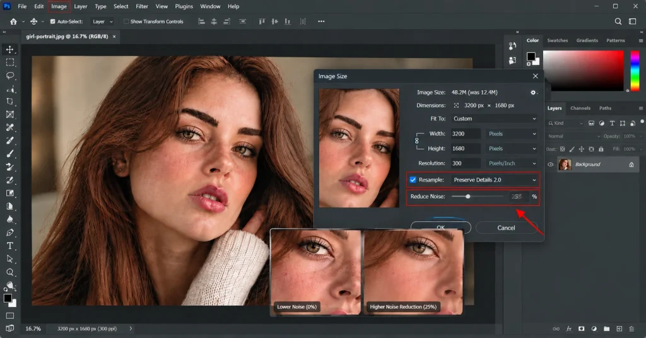Select the Path Selection arrow tool
This screenshot has width=646, height=338.
pyautogui.click(x=10, y=259)
